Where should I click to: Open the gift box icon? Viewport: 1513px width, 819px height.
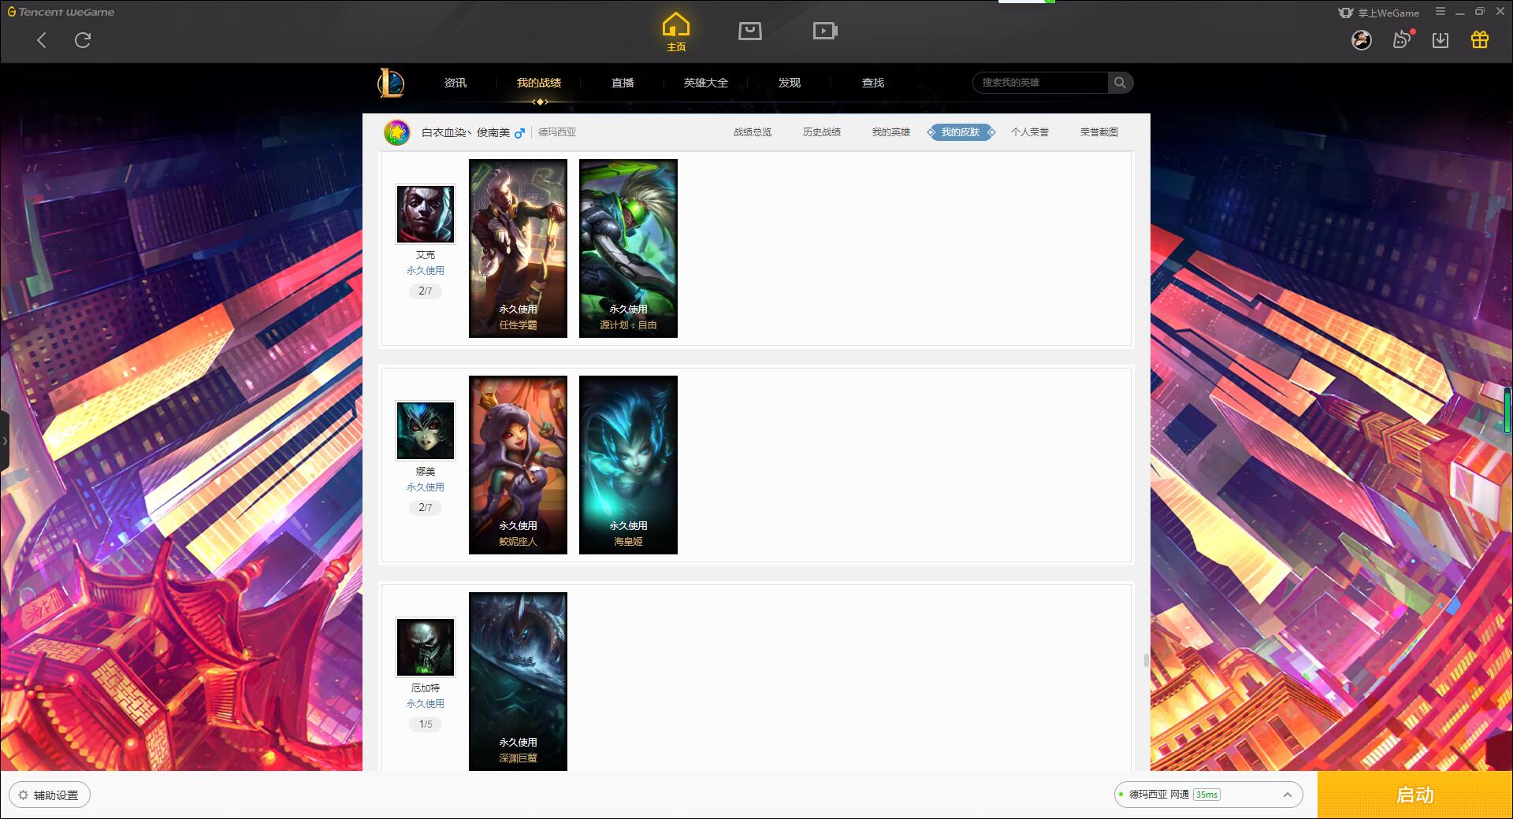point(1480,39)
